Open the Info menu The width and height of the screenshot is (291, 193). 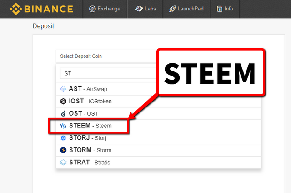[x=225, y=9]
